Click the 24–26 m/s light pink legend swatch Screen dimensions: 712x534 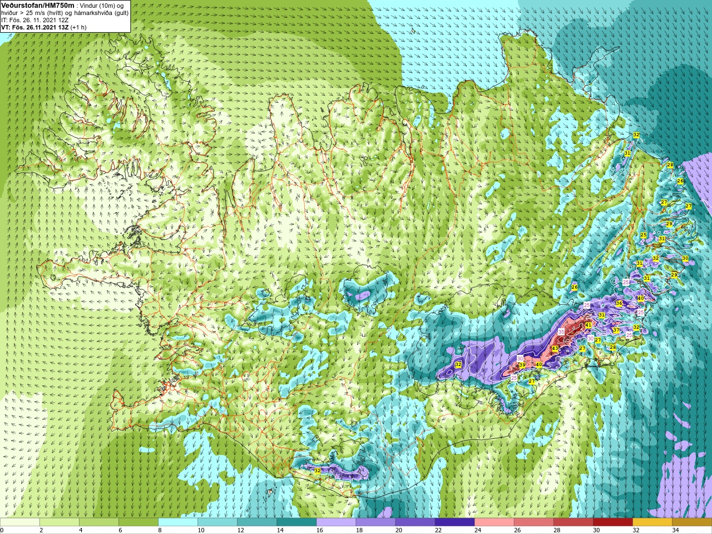pos(494,522)
